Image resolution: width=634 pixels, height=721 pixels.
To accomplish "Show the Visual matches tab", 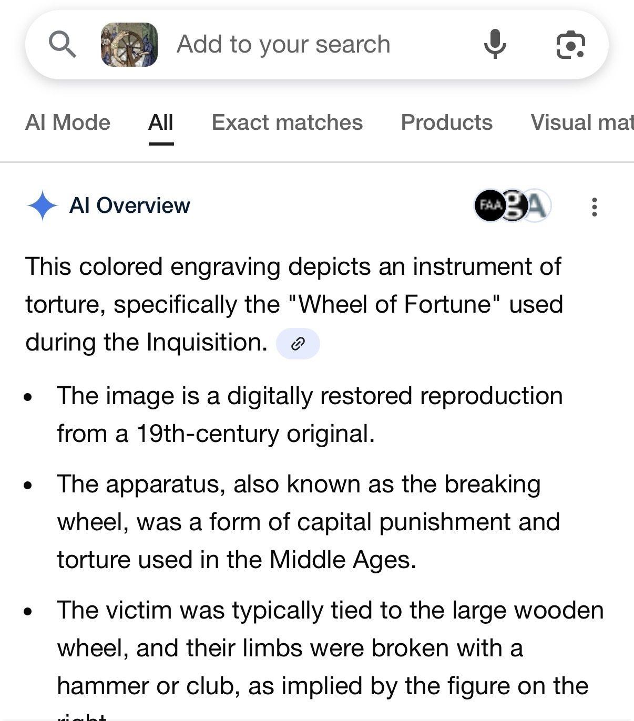I will point(581,122).
